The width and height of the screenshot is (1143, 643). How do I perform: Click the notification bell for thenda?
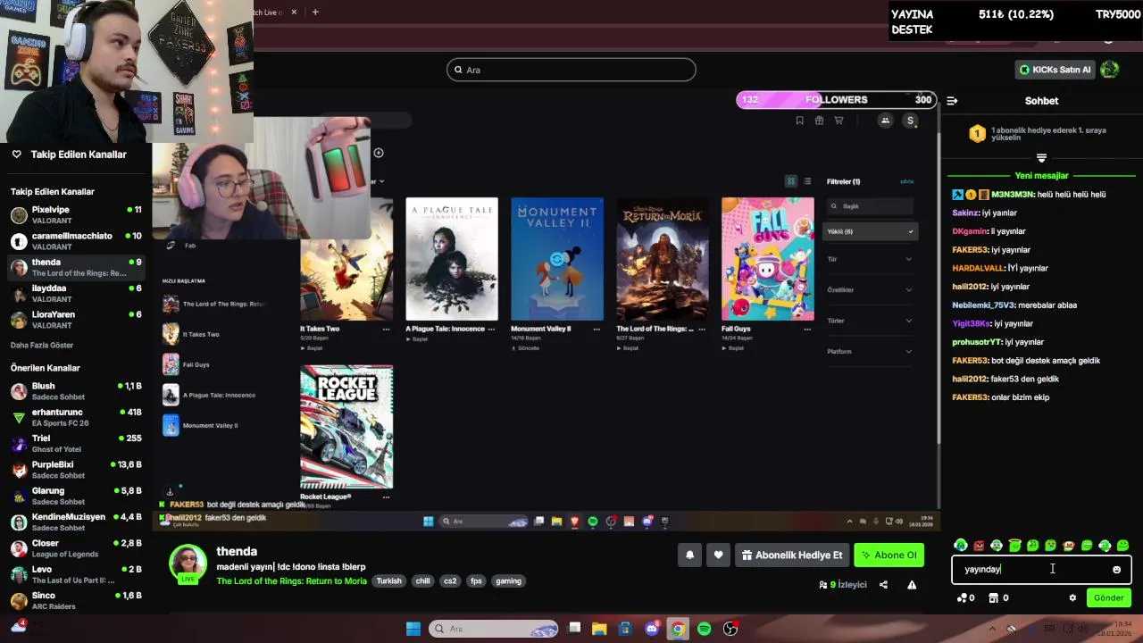[689, 555]
